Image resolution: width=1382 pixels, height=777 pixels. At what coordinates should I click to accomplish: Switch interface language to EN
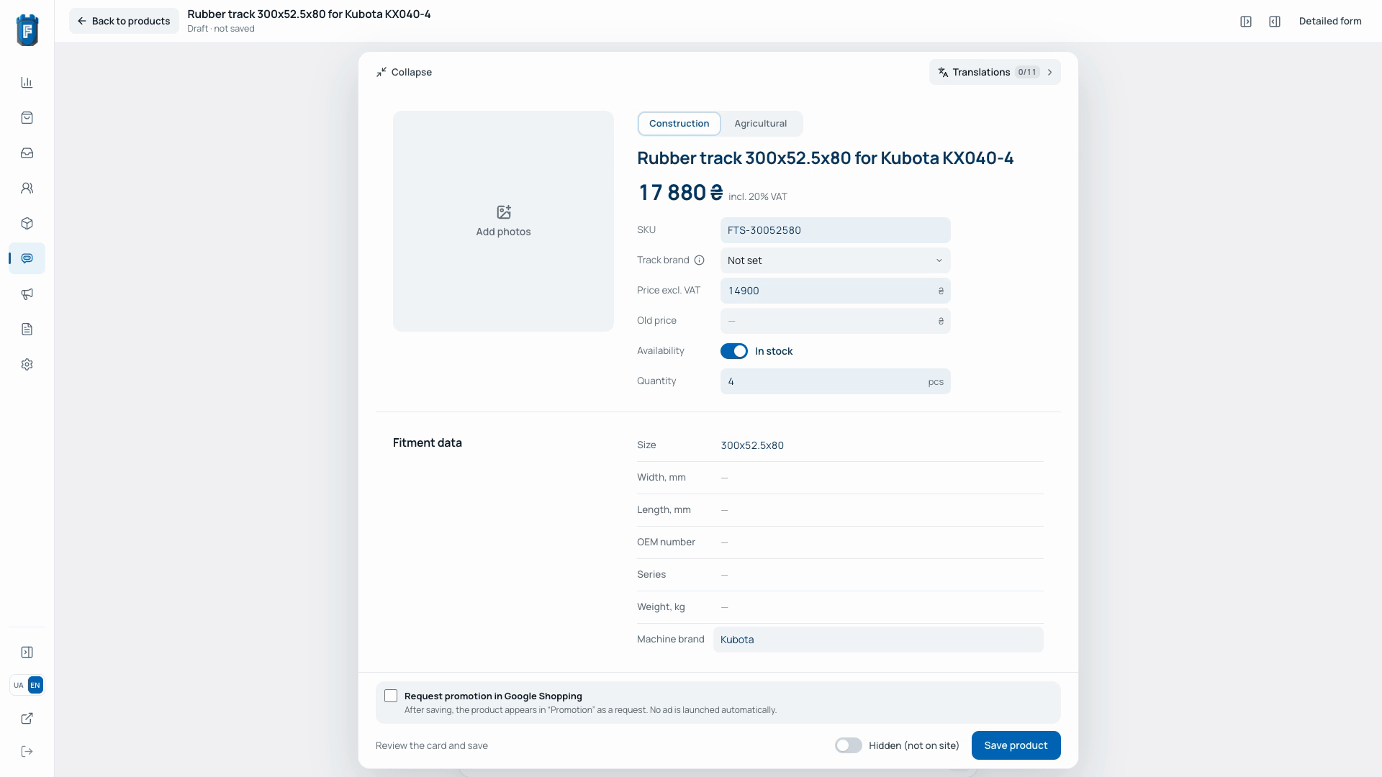click(35, 686)
